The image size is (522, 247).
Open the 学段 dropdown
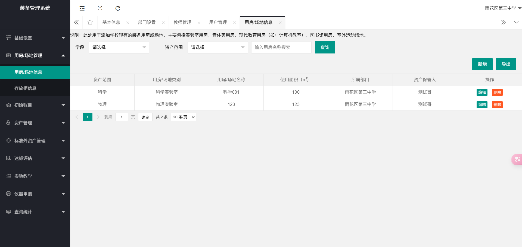119,47
